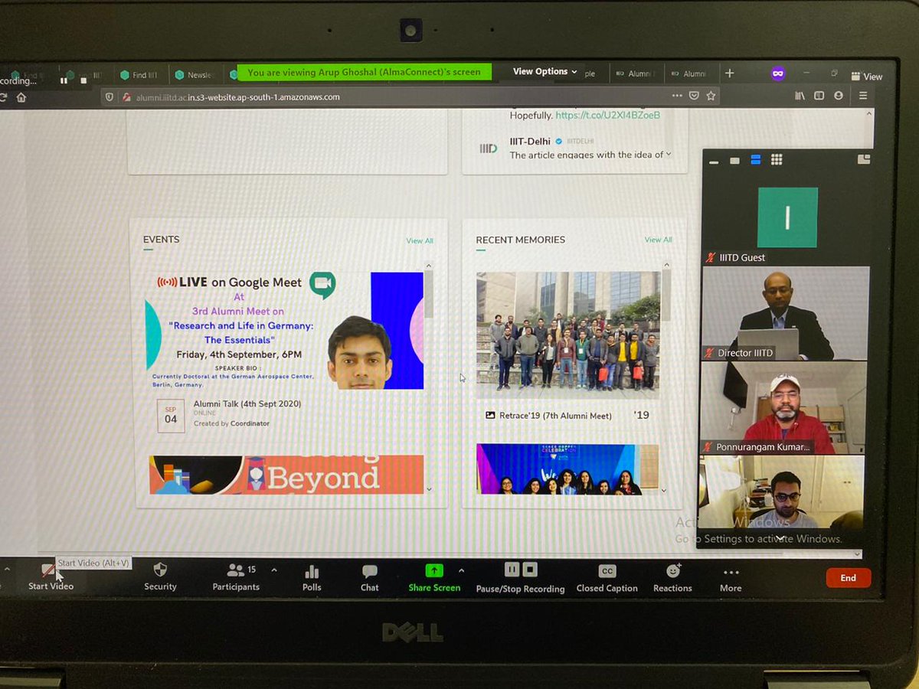
Task: Open the t.co/U2XI4BZoeB tweet link
Action: [x=607, y=116]
